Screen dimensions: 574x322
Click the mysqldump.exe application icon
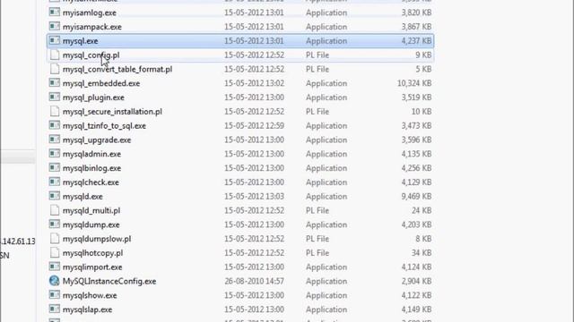(x=54, y=225)
